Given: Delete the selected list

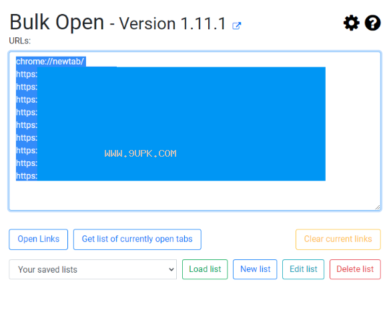Looking at the screenshot, I should 355,269.
